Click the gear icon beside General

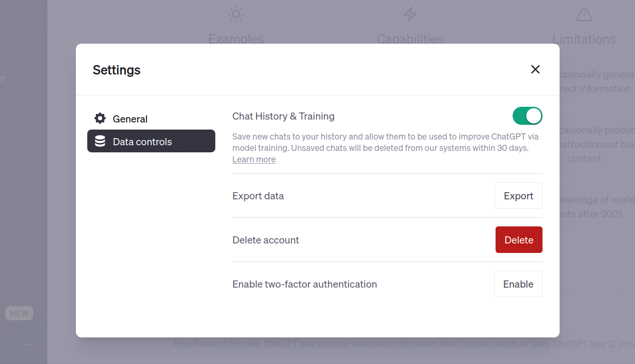coord(100,119)
